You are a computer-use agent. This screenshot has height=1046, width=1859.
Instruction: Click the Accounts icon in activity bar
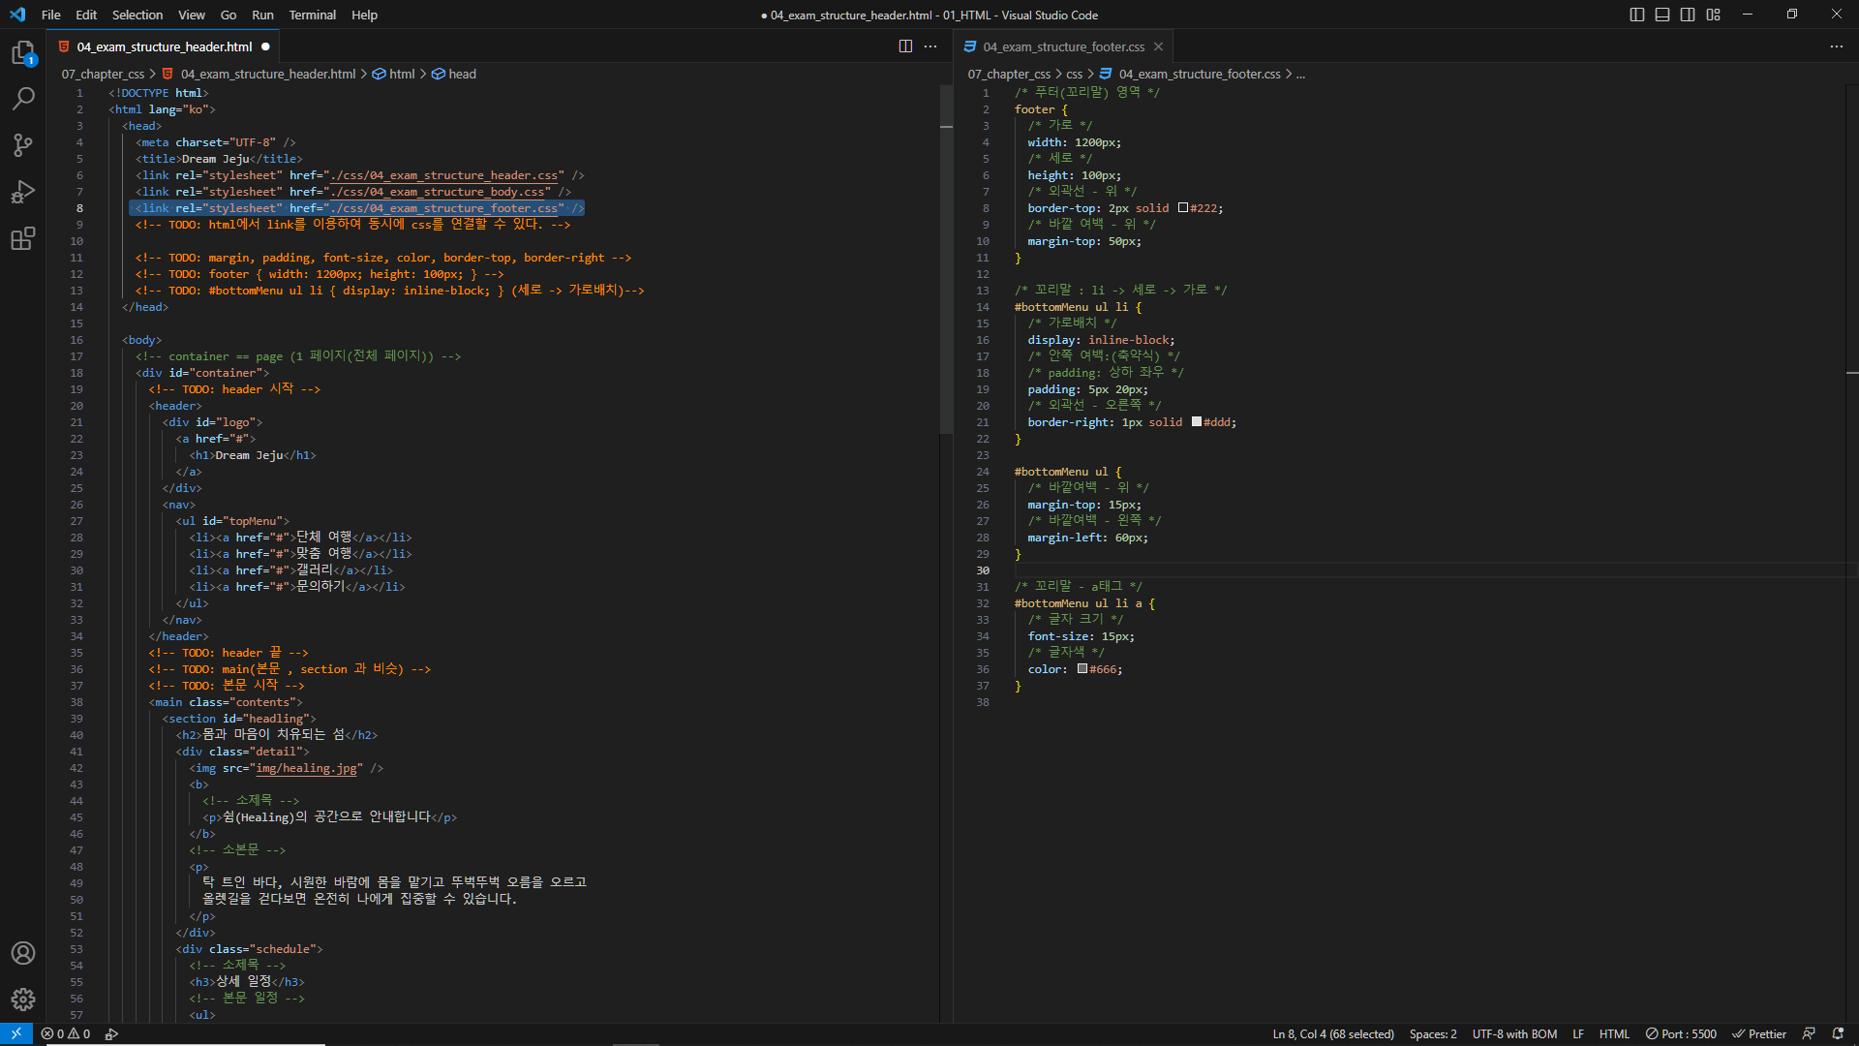(23, 953)
